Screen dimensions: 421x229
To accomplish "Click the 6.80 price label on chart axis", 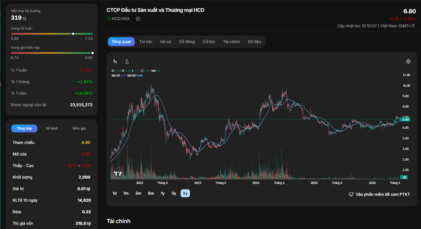I will [x=406, y=119].
